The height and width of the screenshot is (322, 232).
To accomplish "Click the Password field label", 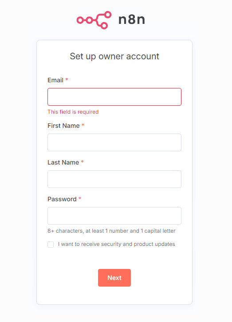I will tap(62, 199).
